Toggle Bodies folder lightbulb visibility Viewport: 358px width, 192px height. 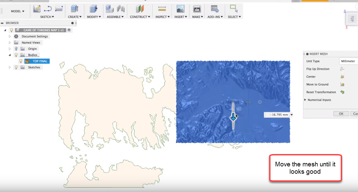pos(16,55)
